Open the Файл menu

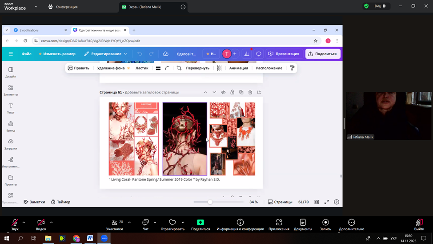[x=27, y=54]
